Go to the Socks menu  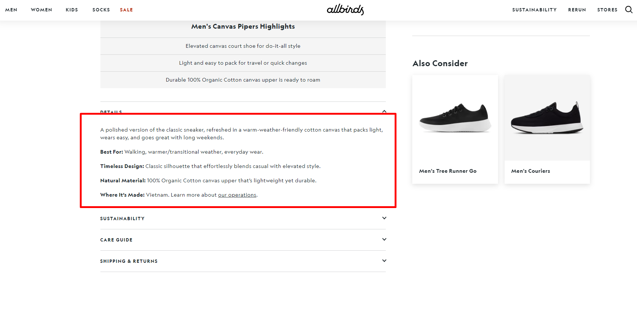click(x=101, y=10)
